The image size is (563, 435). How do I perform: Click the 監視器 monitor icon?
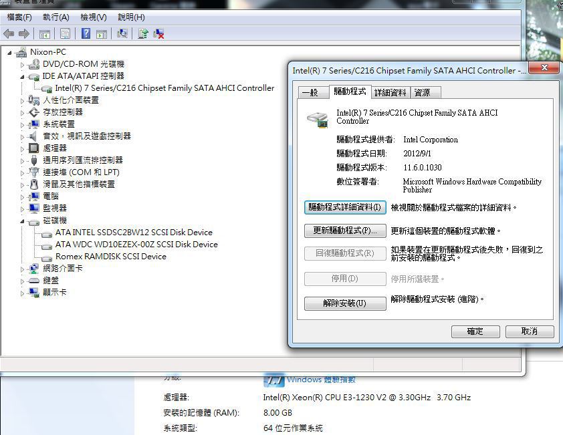coord(34,208)
